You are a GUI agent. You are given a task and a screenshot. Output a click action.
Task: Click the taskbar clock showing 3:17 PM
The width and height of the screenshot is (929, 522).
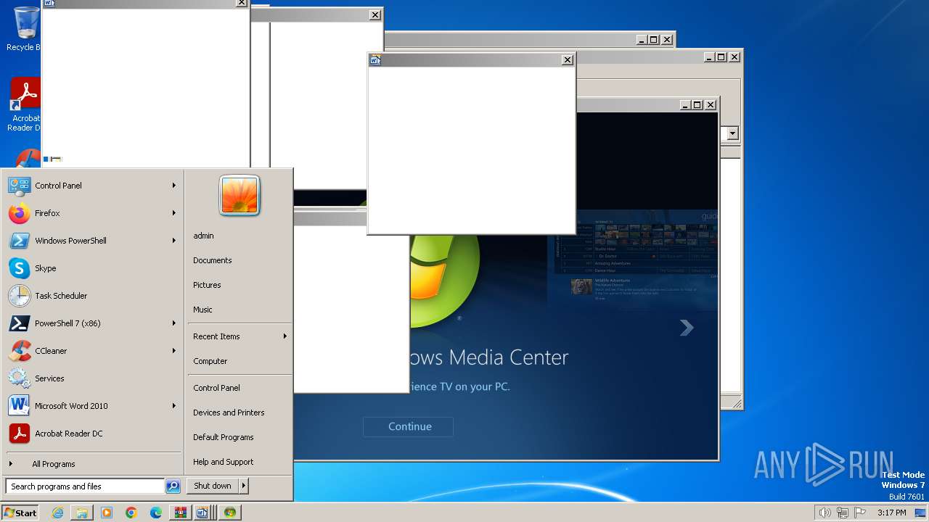(891, 513)
